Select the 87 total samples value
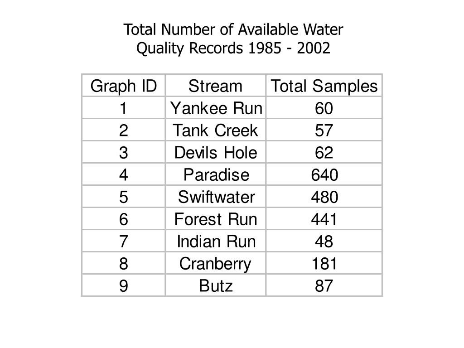 pyautogui.click(x=324, y=285)
